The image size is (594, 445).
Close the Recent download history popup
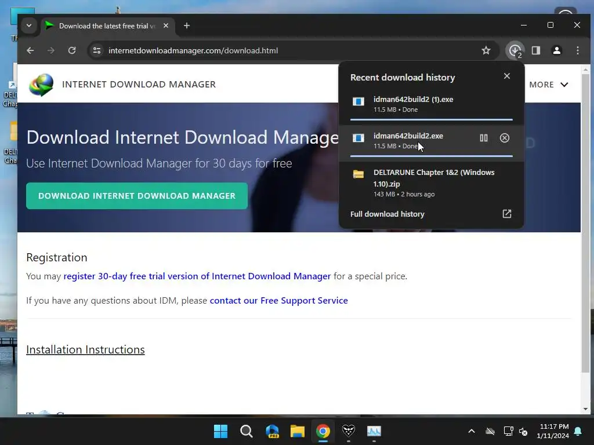coord(507,76)
